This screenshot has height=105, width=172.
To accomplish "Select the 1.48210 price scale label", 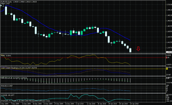I will [169, 15].
